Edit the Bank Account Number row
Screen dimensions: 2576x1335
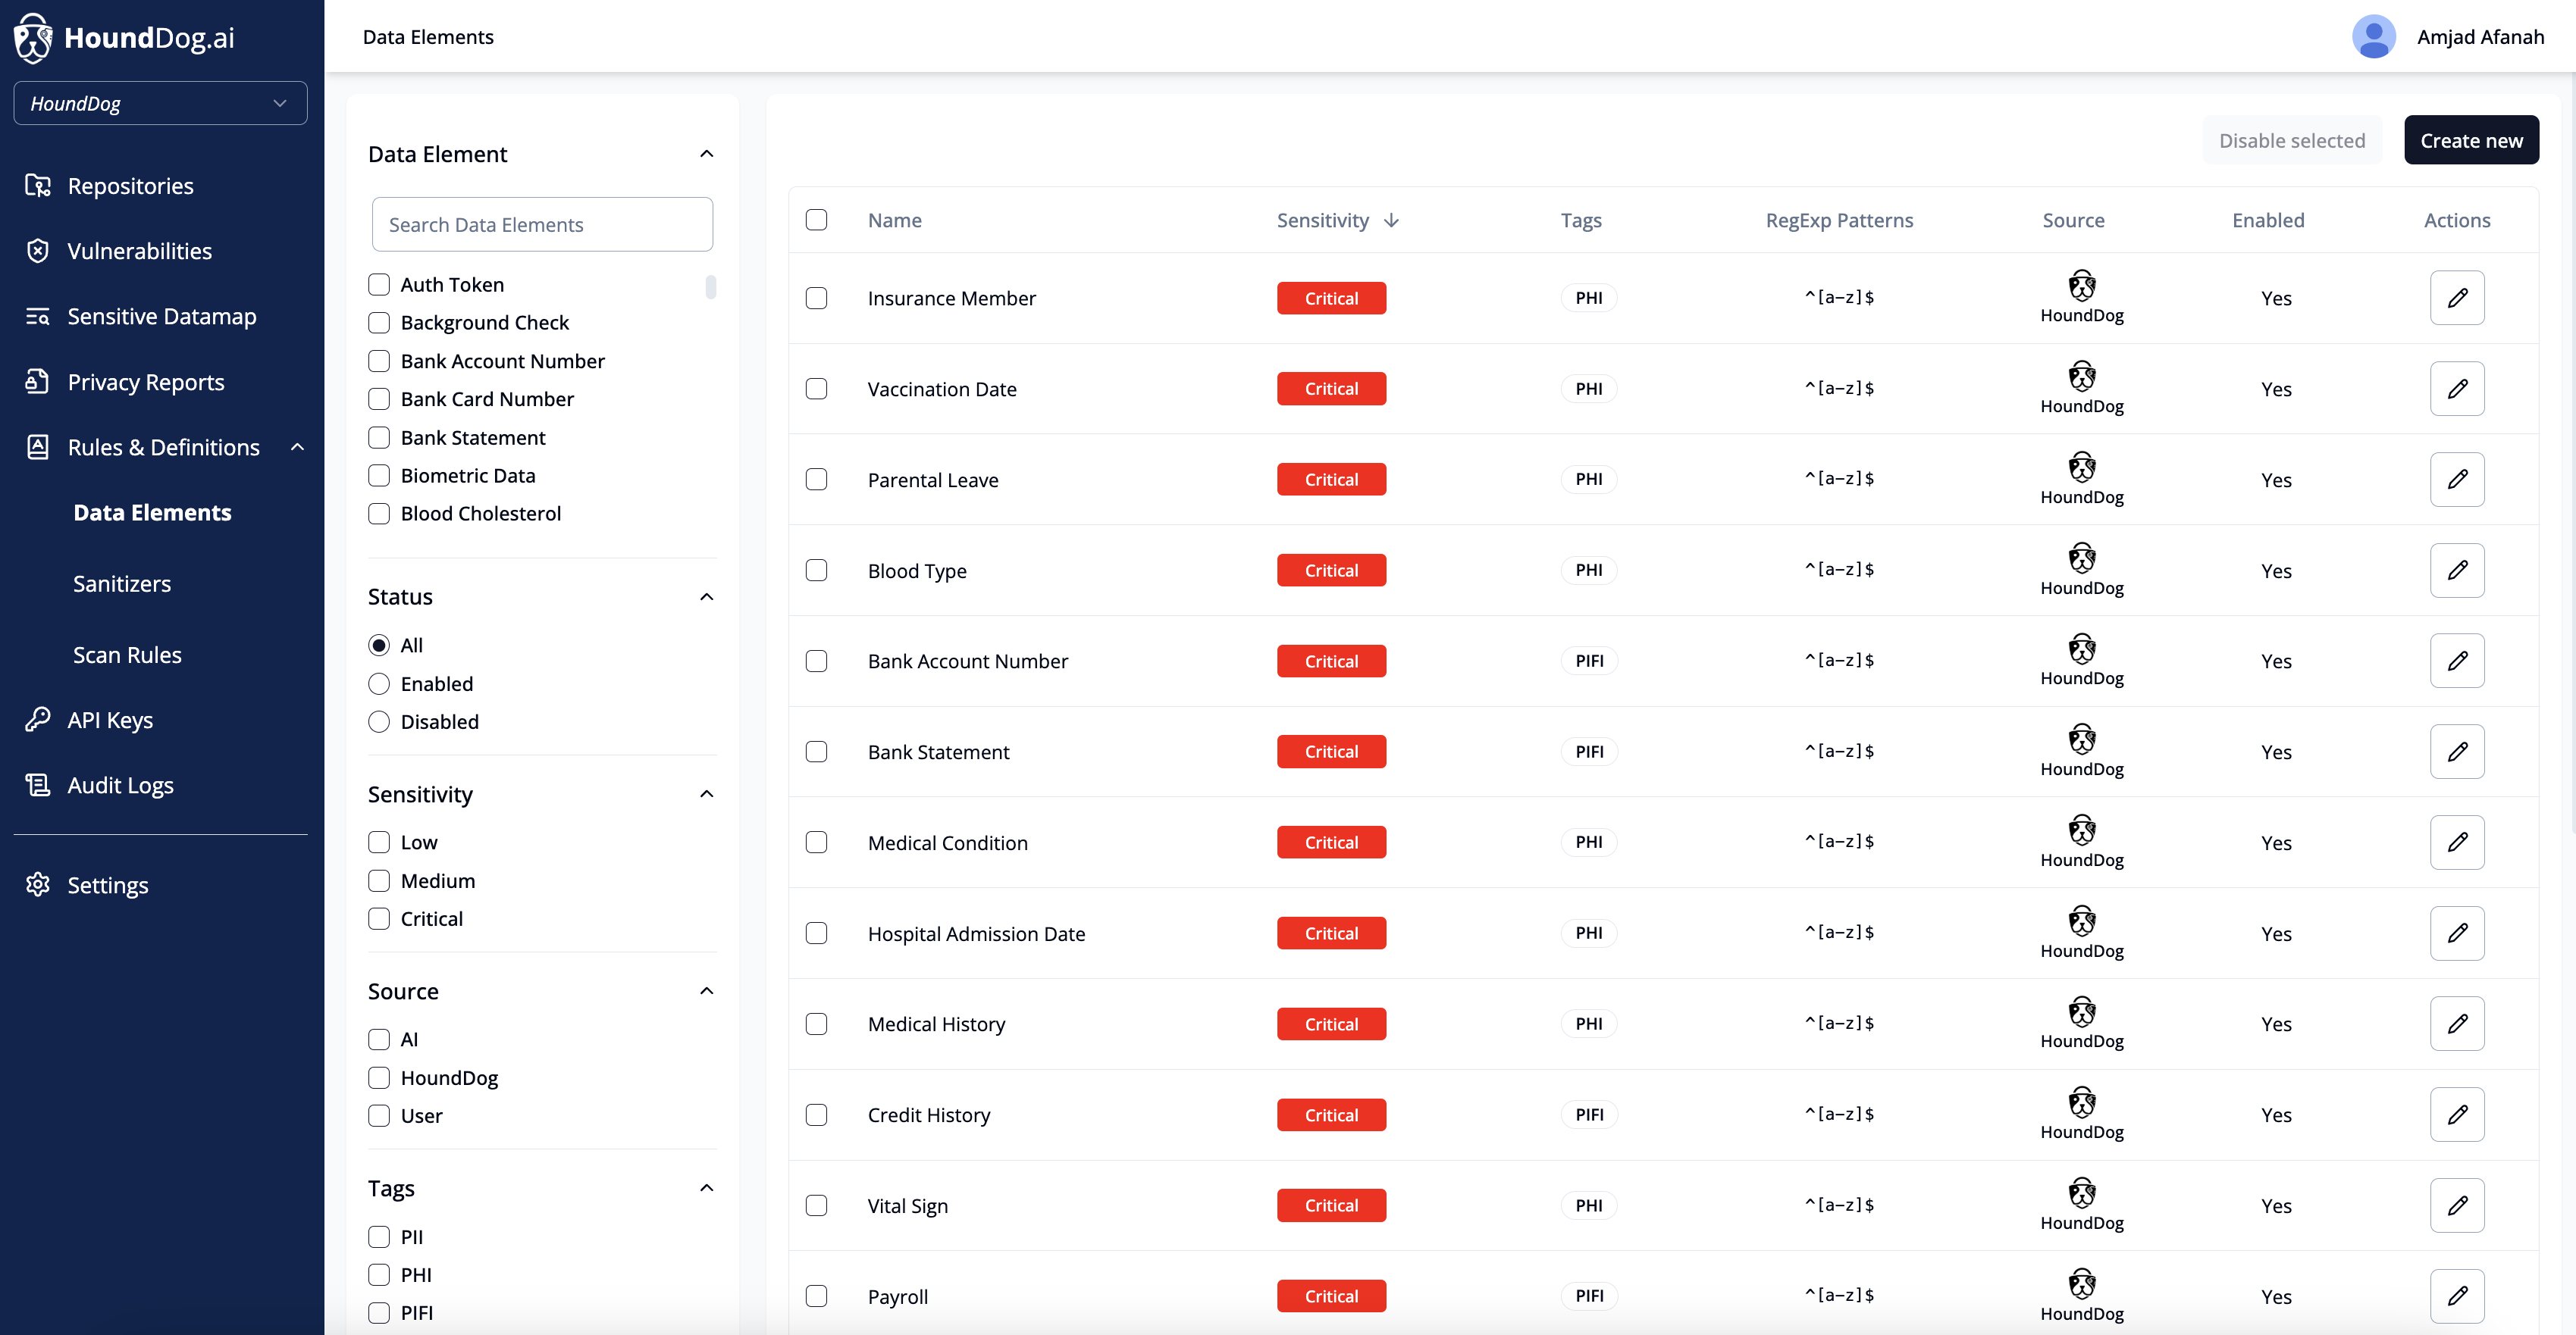(2457, 661)
